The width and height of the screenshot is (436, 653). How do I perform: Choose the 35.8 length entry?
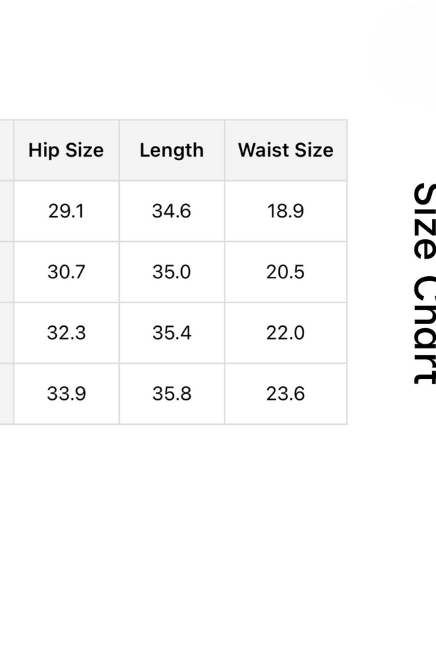pos(172,393)
